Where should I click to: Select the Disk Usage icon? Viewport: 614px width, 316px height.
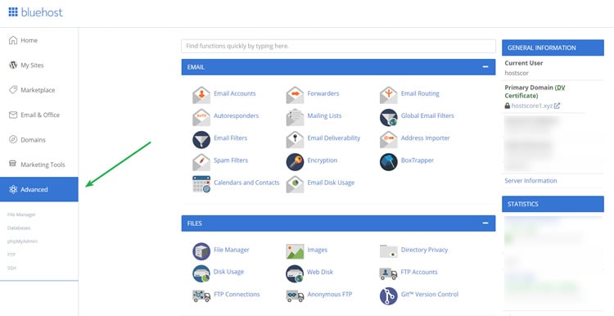(201, 273)
